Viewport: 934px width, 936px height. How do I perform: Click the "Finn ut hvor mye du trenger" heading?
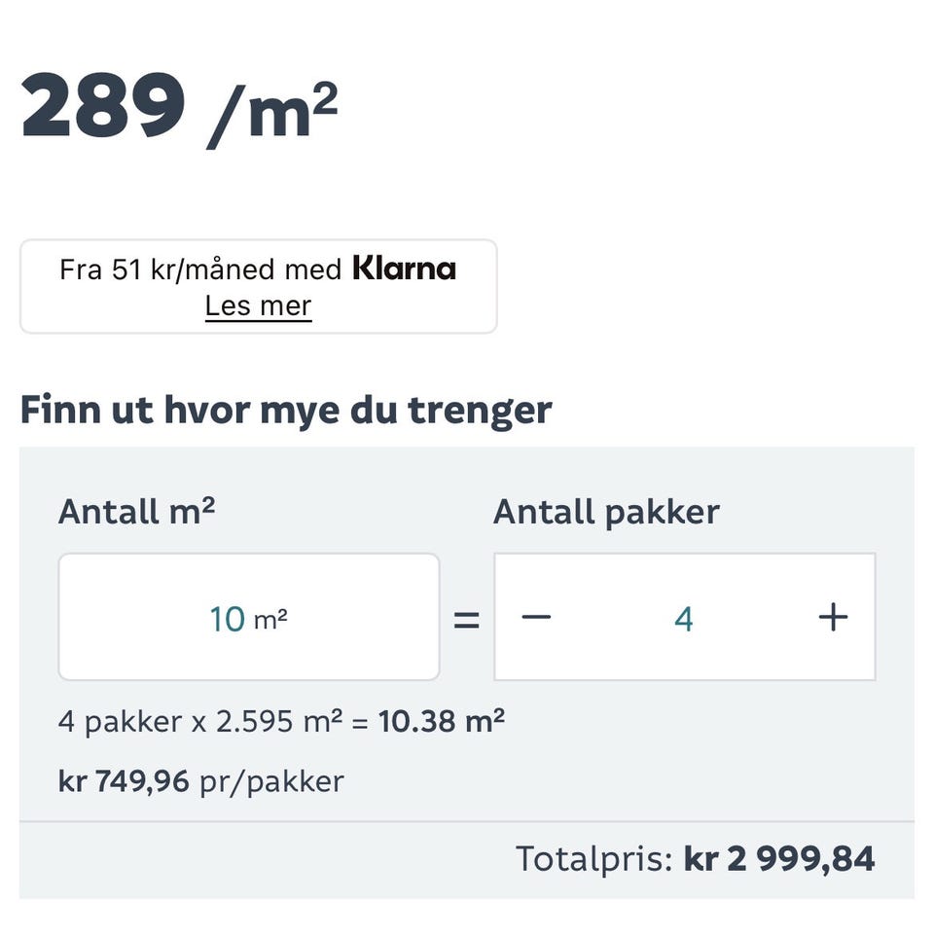click(x=285, y=410)
